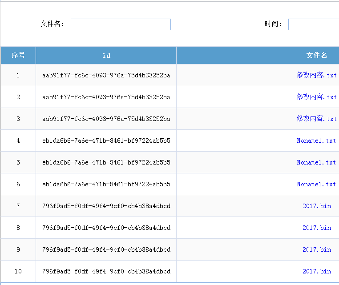Click sequence number 6 cell
Screen dimensions: 339x285
(18, 185)
